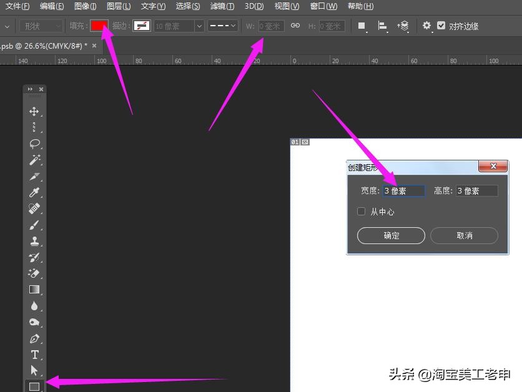The width and height of the screenshot is (522, 392).
Task: Select the Brush tool
Action: tap(34, 225)
